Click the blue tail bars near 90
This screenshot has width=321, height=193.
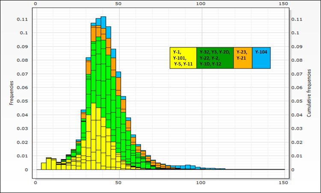(188, 167)
